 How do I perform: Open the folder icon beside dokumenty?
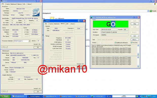(x=52, y=18)
